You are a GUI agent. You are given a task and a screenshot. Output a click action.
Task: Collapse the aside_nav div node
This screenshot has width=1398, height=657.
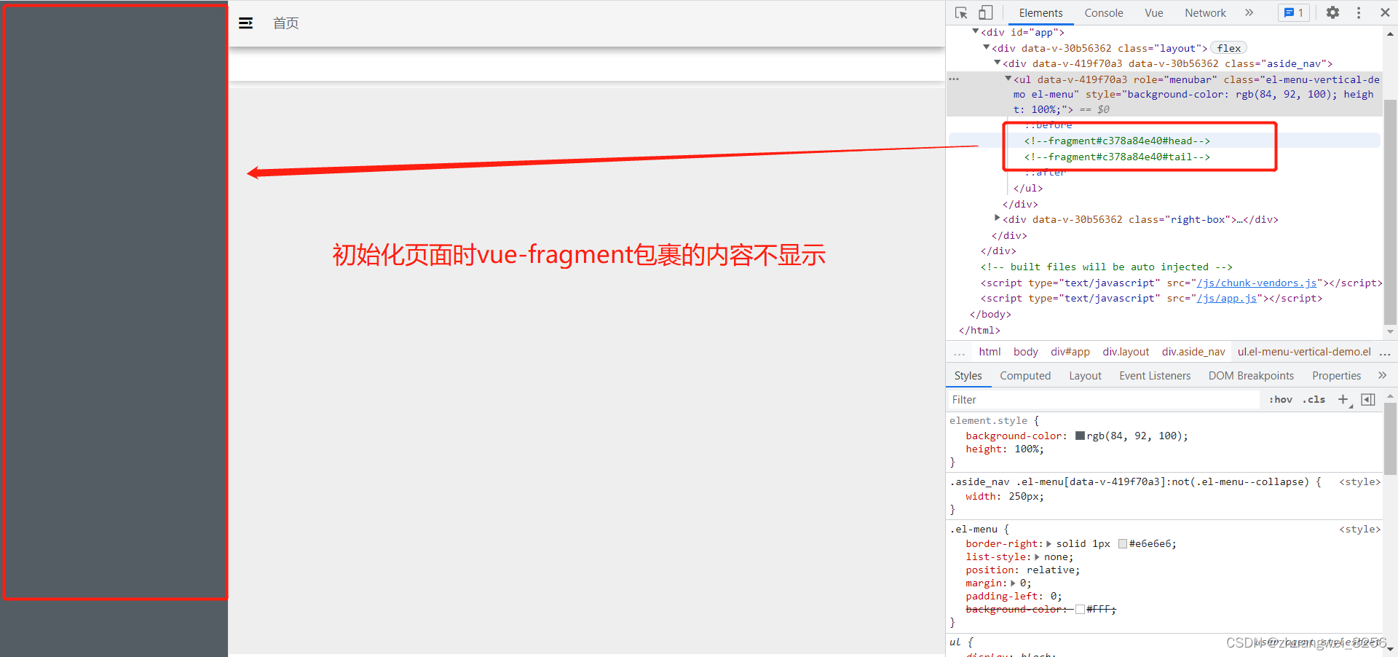point(998,63)
